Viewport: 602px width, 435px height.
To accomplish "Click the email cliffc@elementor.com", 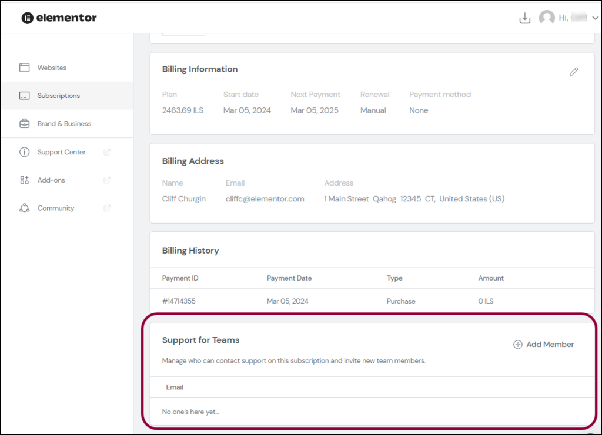I will pyautogui.click(x=265, y=198).
